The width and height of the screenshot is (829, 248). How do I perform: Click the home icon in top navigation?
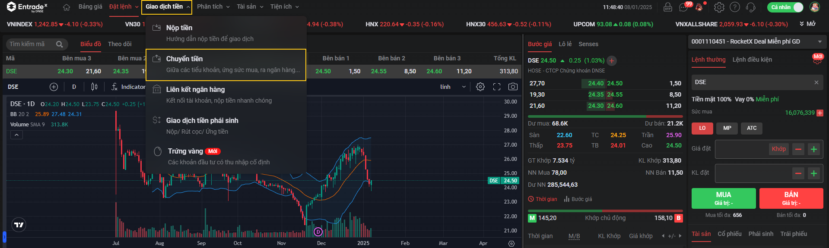point(67,7)
